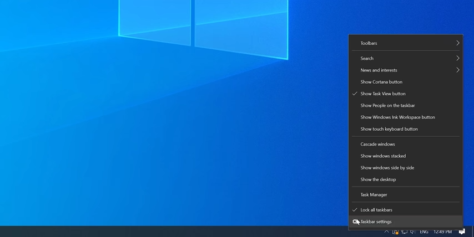Screen dimensions: 474x237
Task: Select Show the desktop entry
Action: point(406,179)
